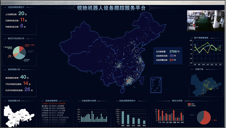Click the 上月故障总数 20 value
The image size is (226, 128).
[21, 13]
